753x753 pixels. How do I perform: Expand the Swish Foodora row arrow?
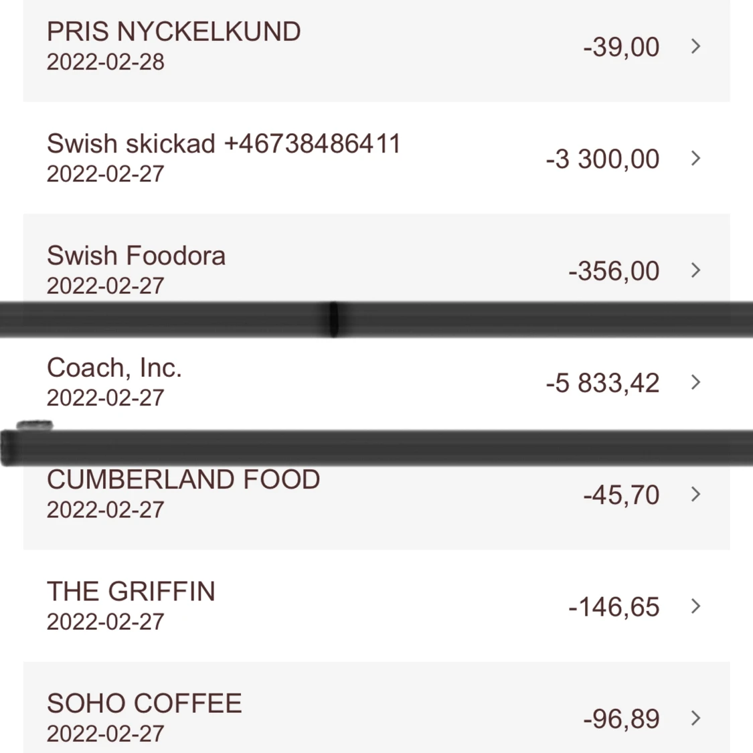tap(695, 270)
